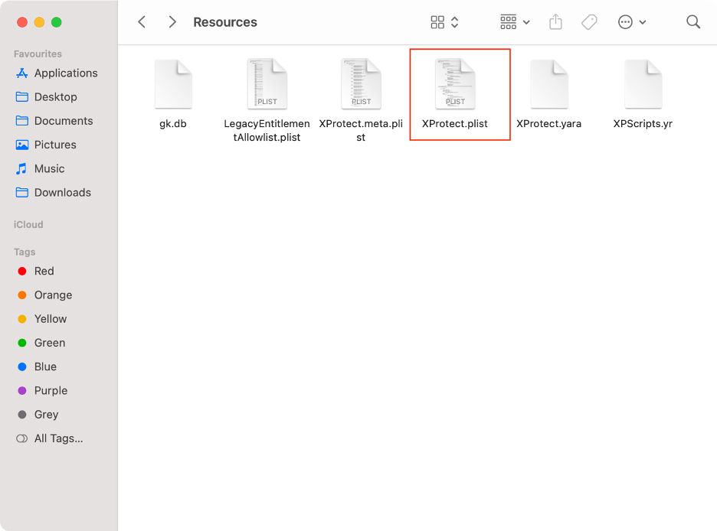The image size is (717, 531).
Task: Expand the More actions dropdown arrow
Action: pos(643,22)
